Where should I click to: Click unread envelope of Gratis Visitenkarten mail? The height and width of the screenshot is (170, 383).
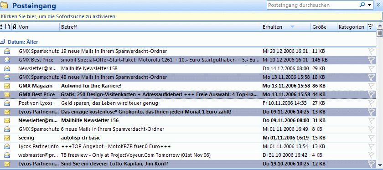(x=7, y=94)
